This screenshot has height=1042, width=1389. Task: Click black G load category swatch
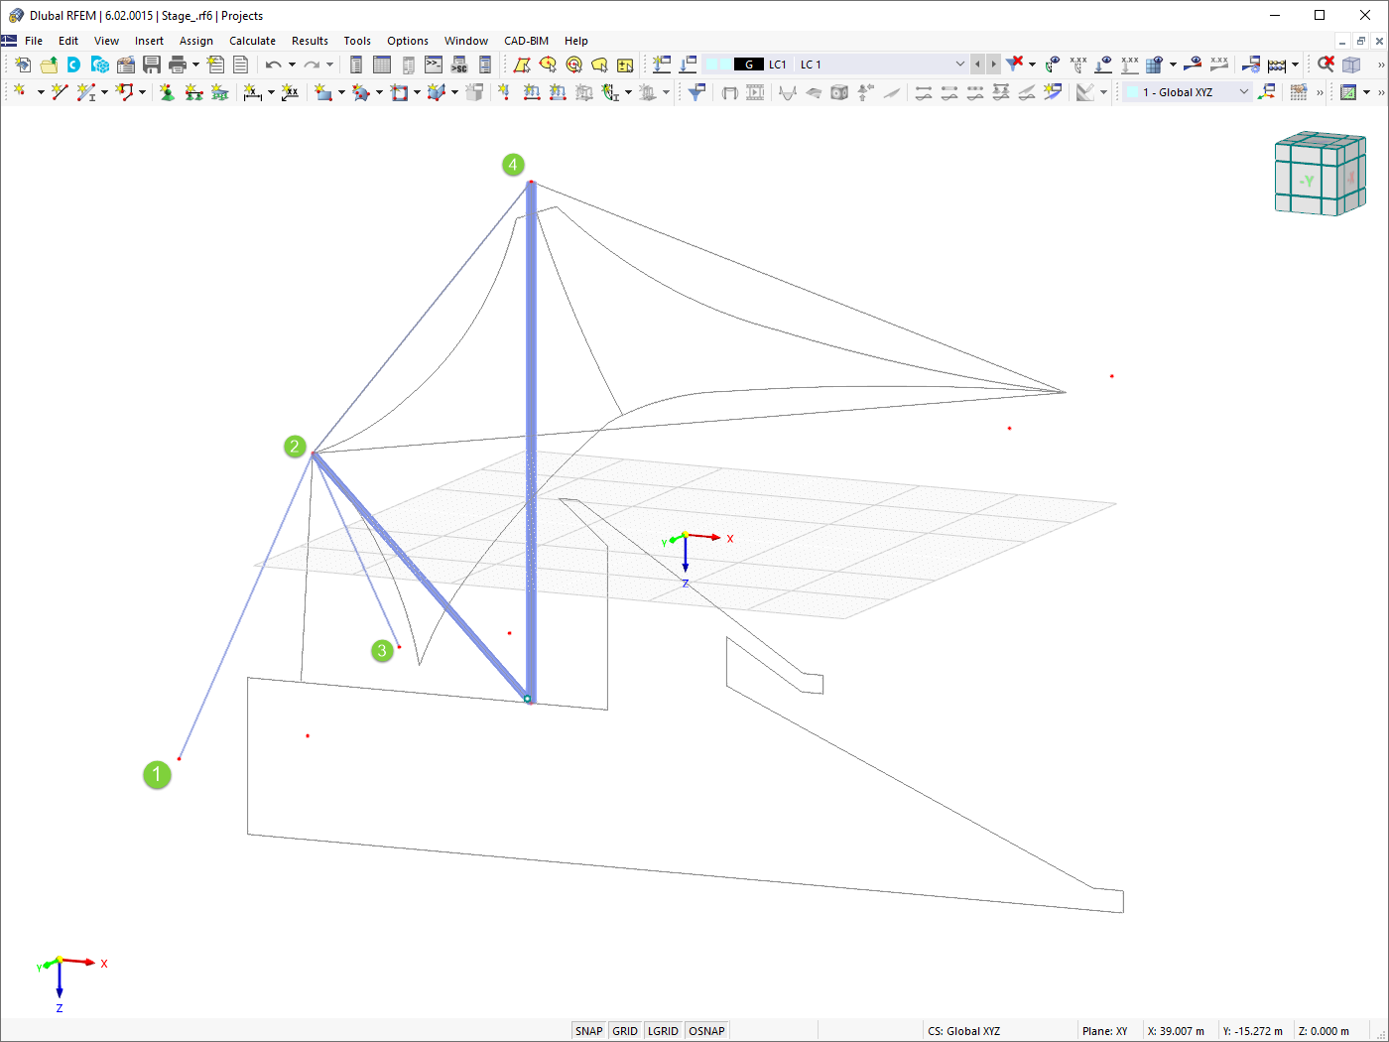point(749,65)
